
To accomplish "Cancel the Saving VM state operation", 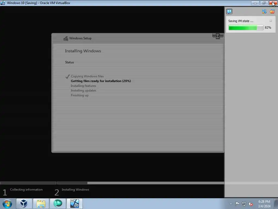I will tap(271, 21).
